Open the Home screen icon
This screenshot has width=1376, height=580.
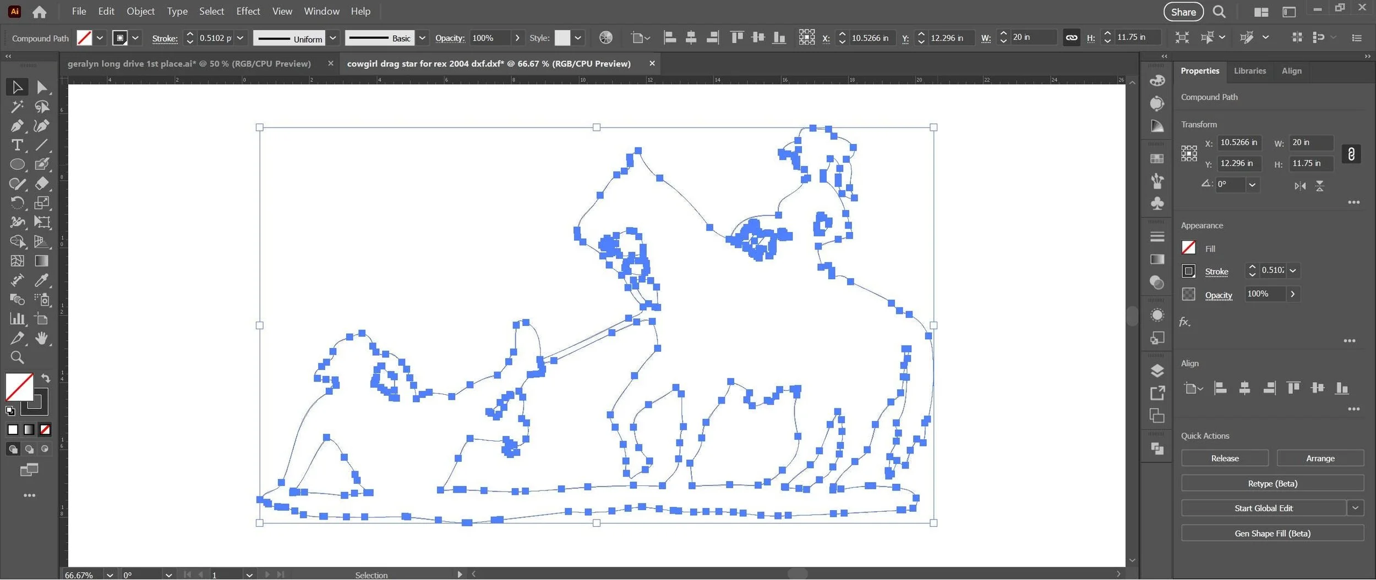[39, 12]
